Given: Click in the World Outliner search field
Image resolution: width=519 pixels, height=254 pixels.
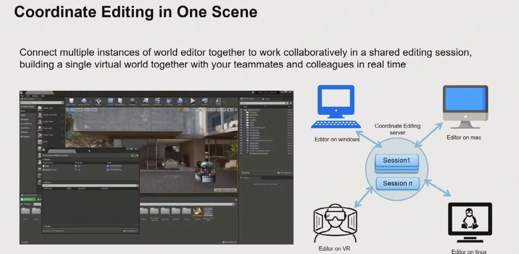Looking at the screenshot, I should tap(263, 103).
